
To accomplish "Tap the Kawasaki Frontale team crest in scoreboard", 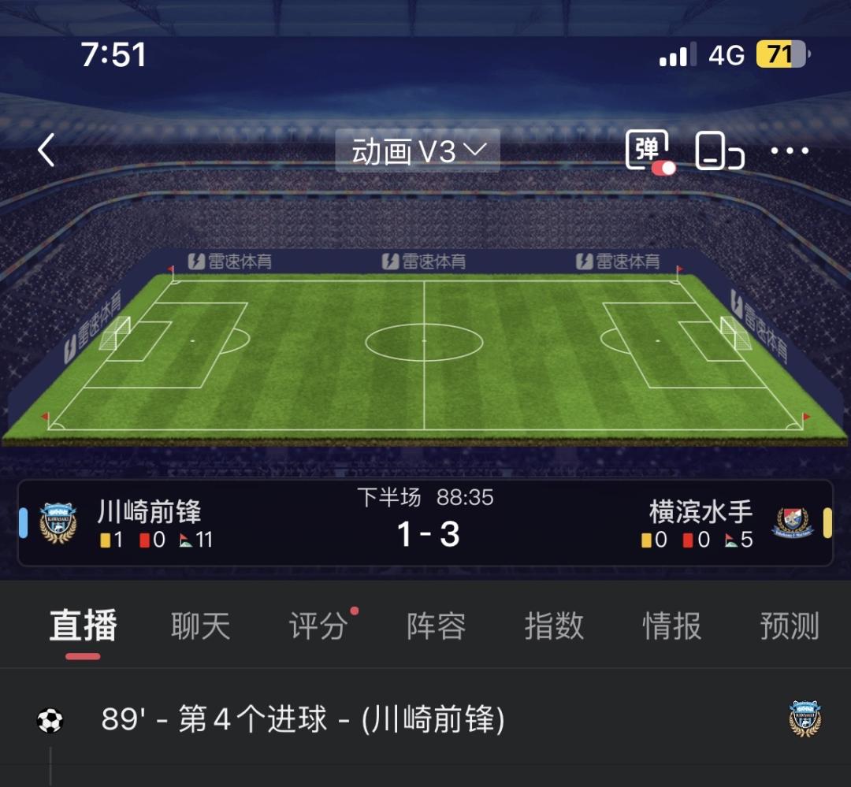I will pyautogui.click(x=58, y=523).
